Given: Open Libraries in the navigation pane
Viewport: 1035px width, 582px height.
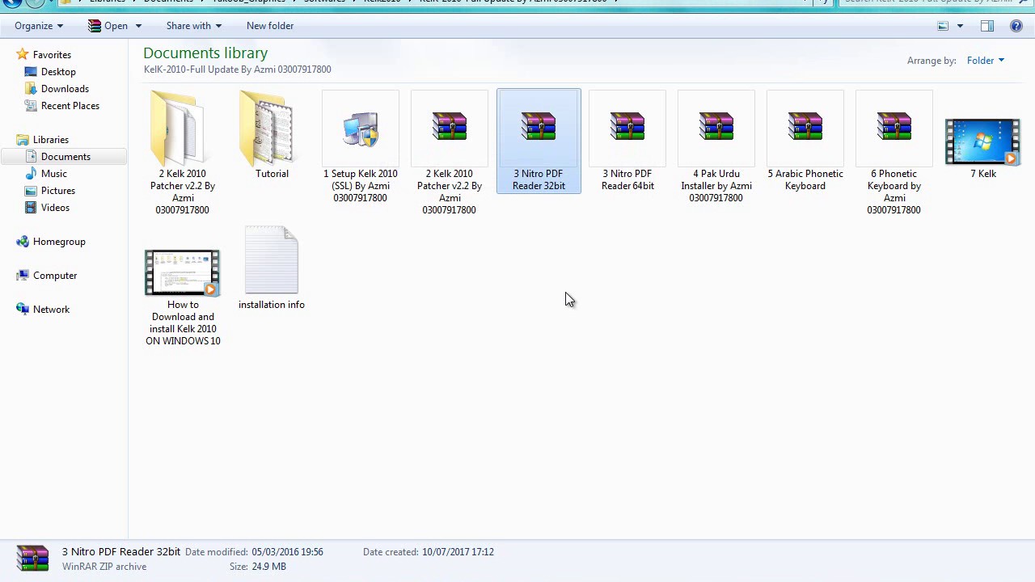Looking at the screenshot, I should click(x=50, y=140).
